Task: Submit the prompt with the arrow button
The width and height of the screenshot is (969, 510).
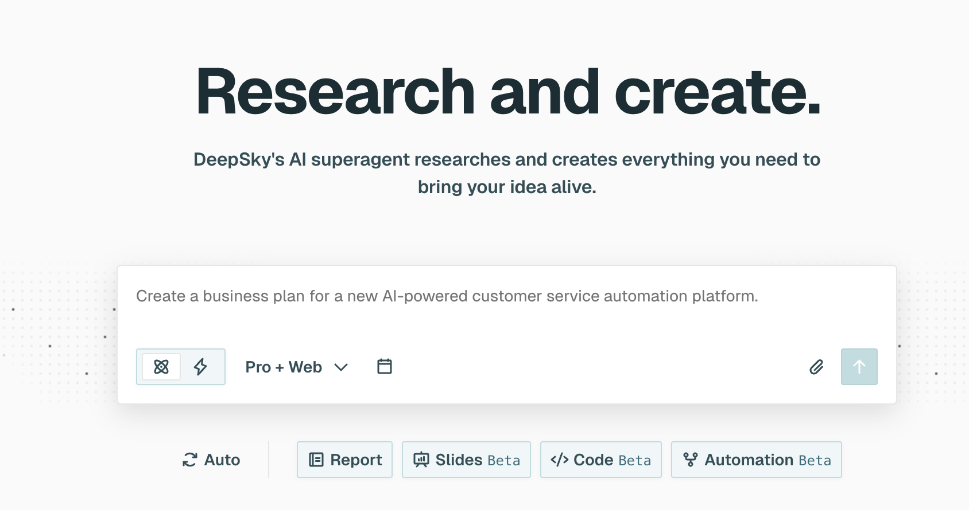Action: click(x=859, y=367)
